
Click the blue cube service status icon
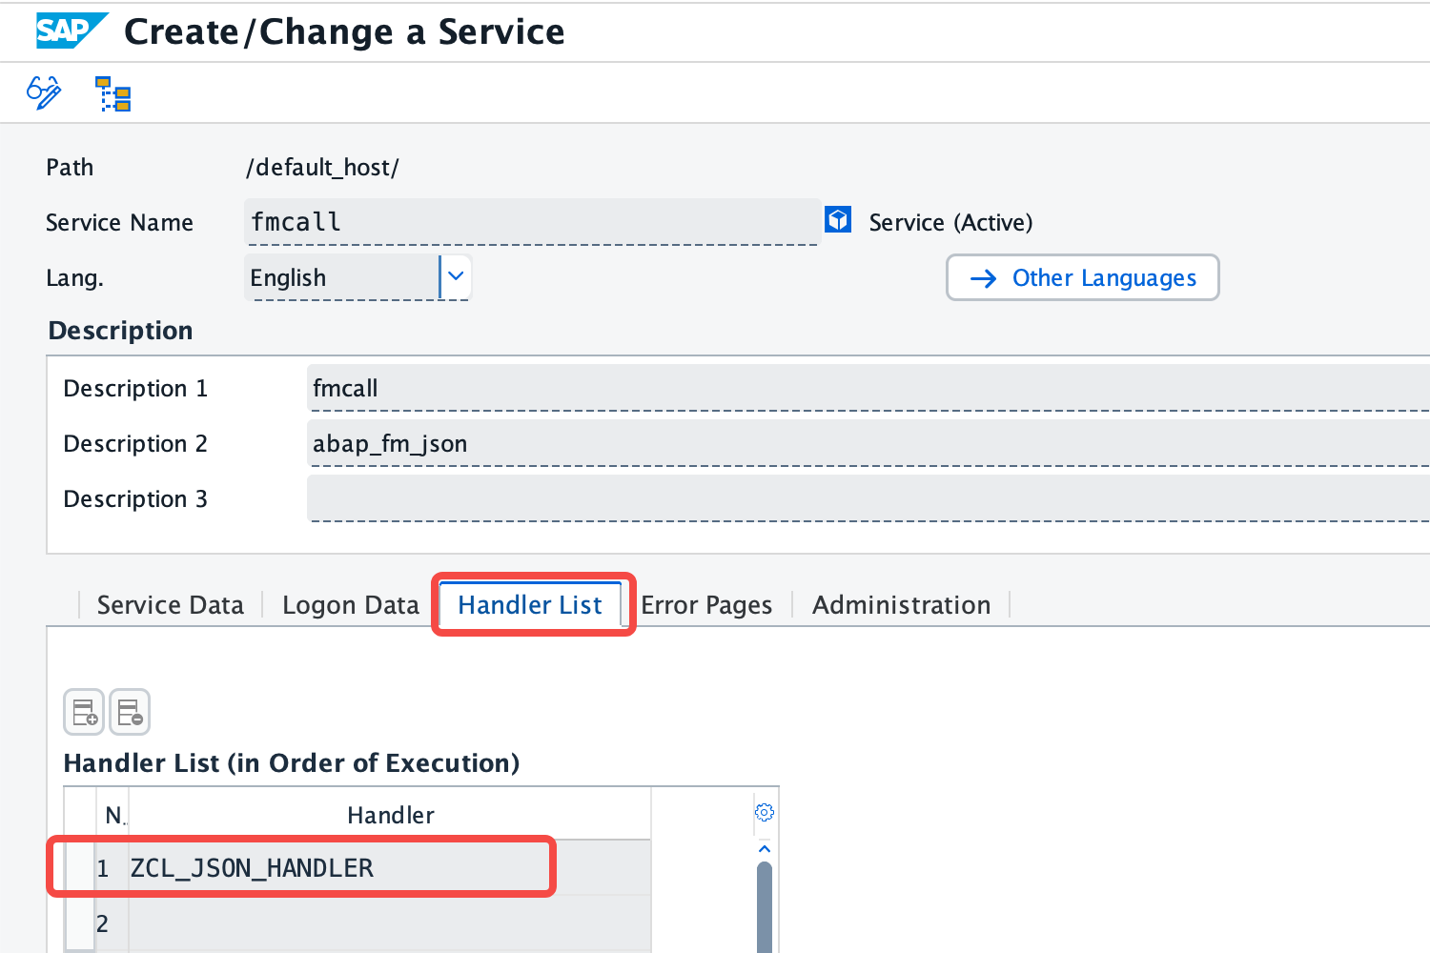pos(838,220)
